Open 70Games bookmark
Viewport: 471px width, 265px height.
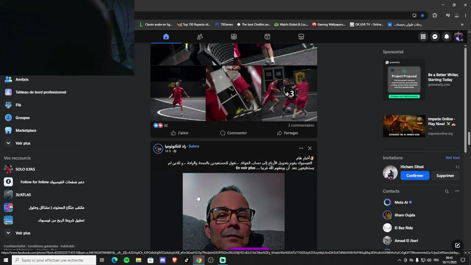coord(224,25)
